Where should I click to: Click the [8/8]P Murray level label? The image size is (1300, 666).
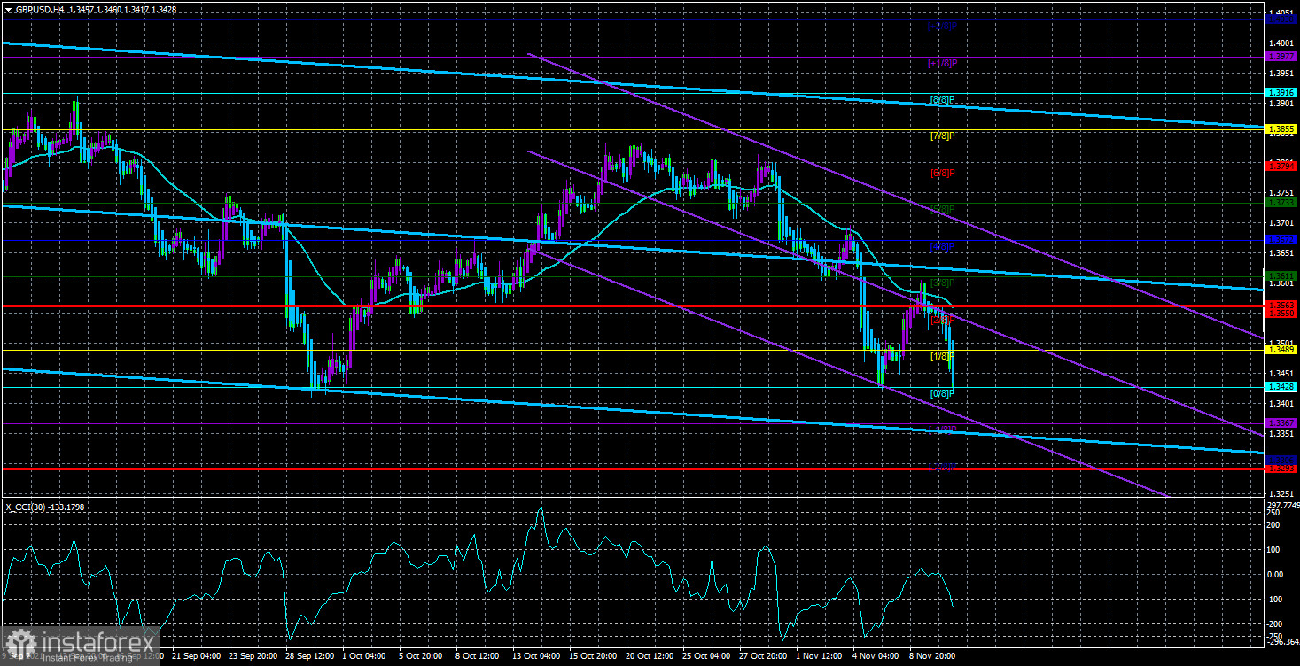(x=941, y=100)
